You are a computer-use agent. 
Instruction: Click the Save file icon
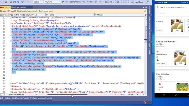point(14,2)
